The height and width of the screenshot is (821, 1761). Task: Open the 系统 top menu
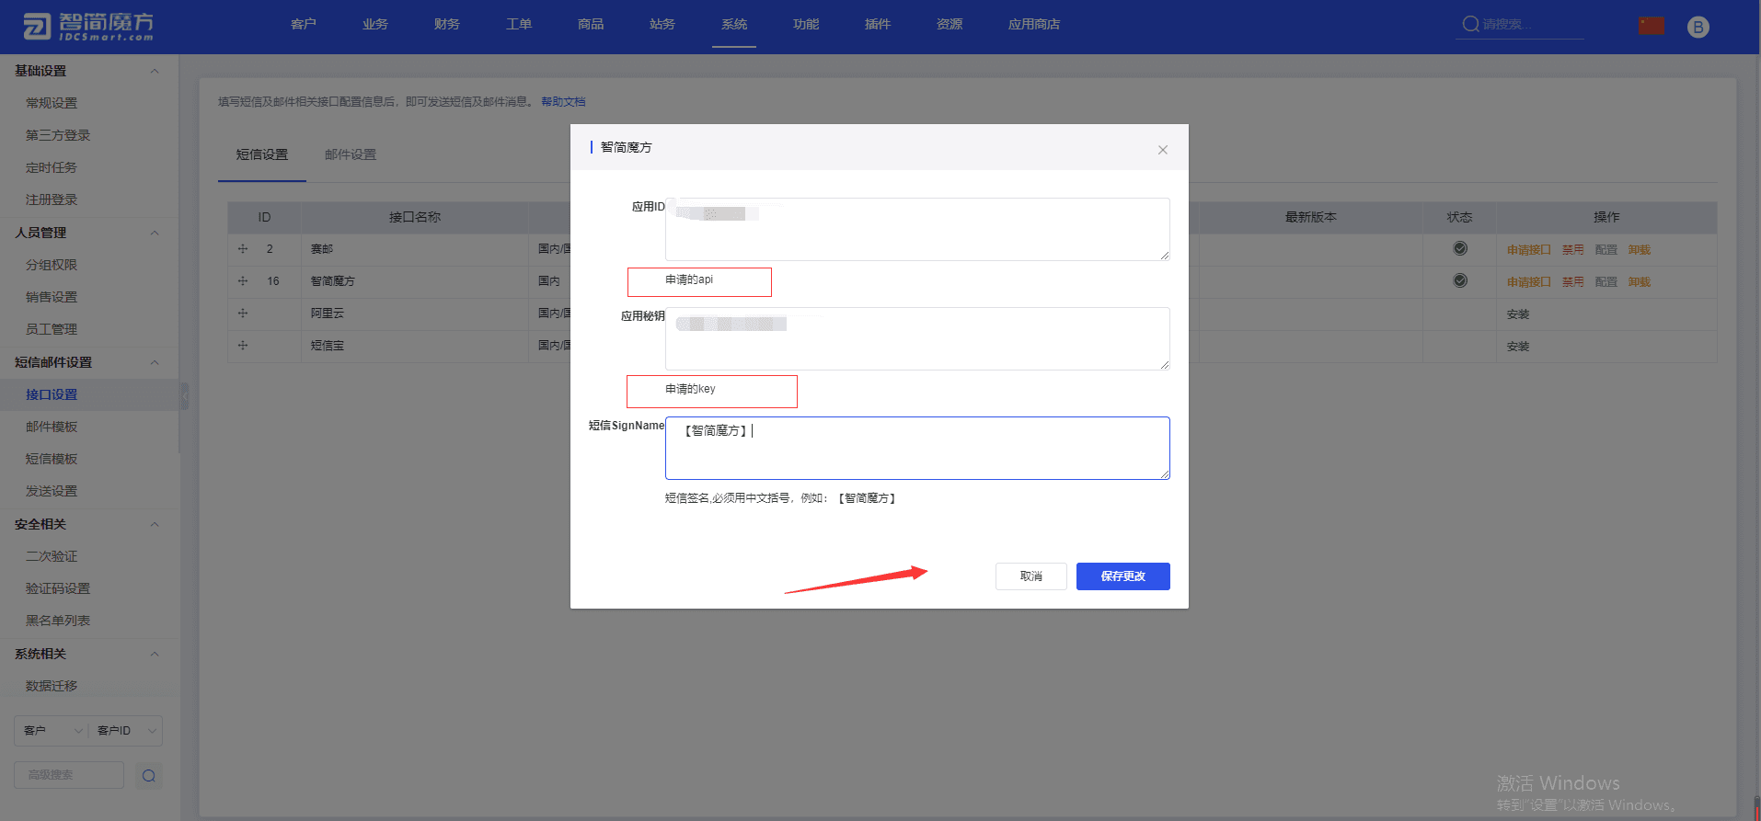[734, 25]
